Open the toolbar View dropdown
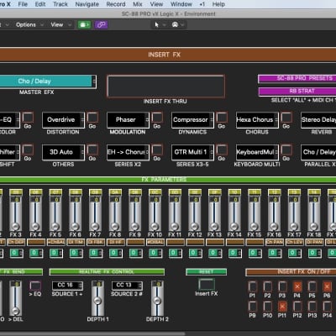This screenshot has width=336, height=336. [60, 25]
